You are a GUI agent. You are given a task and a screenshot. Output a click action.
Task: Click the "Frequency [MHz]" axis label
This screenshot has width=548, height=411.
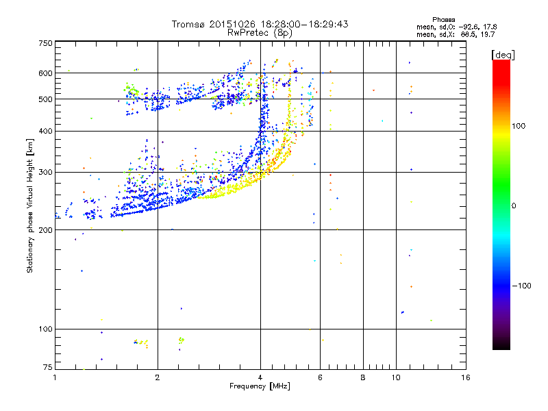coord(260,386)
